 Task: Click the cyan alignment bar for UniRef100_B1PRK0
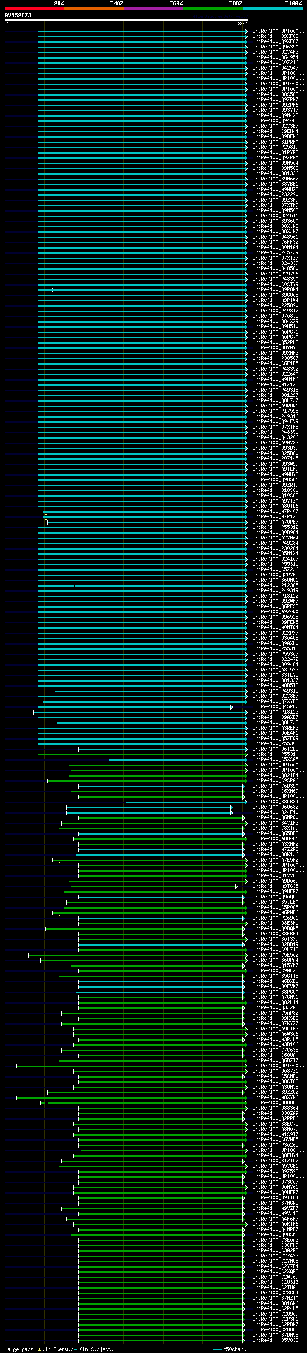[x=142, y=142]
